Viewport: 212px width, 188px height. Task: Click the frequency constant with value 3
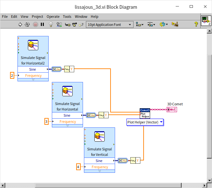pos(46,122)
